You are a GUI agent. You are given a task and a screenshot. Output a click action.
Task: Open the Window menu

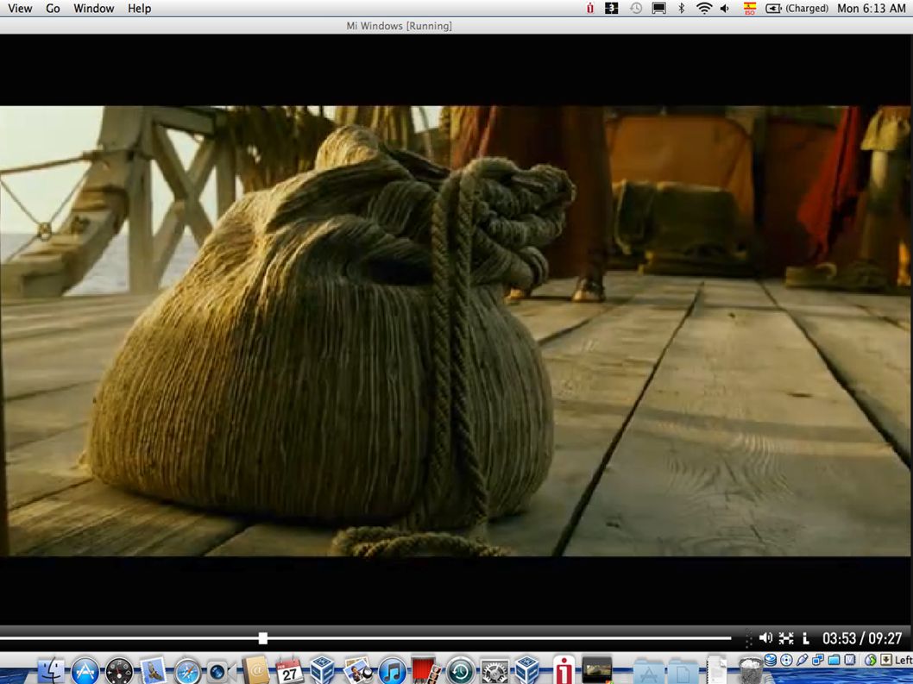[94, 8]
